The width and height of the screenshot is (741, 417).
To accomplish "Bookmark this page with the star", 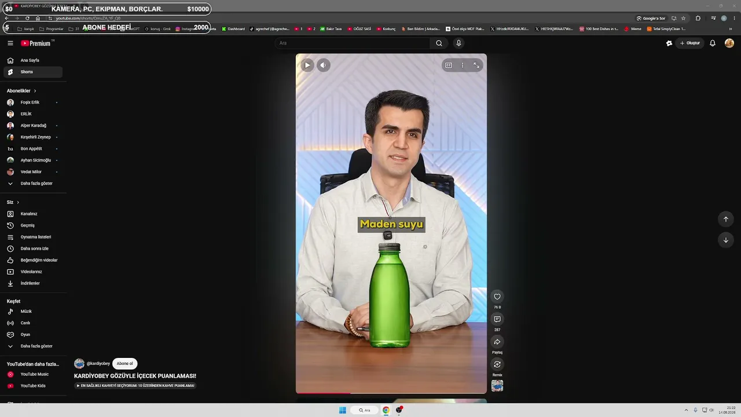I will (x=683, y=18).
